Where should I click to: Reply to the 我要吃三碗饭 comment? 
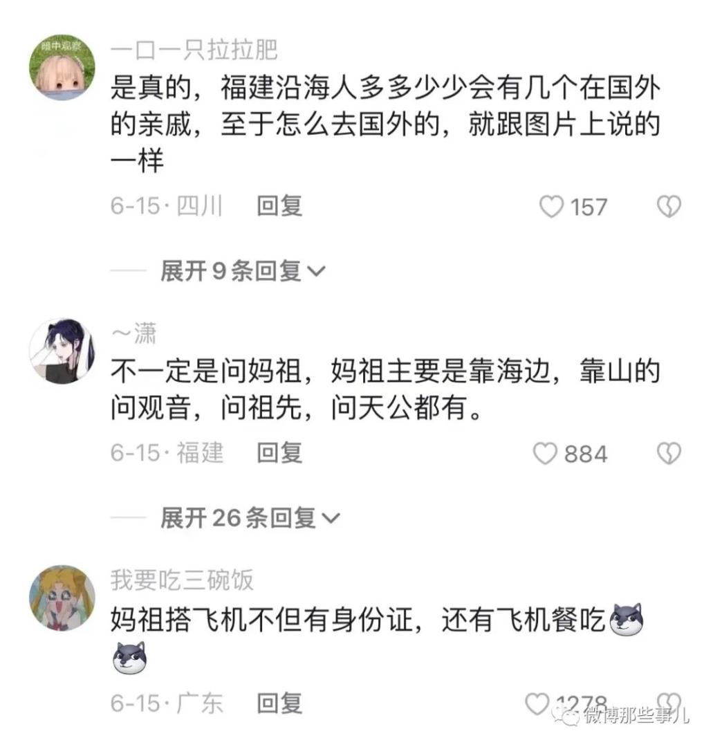(x=279, y=703)
